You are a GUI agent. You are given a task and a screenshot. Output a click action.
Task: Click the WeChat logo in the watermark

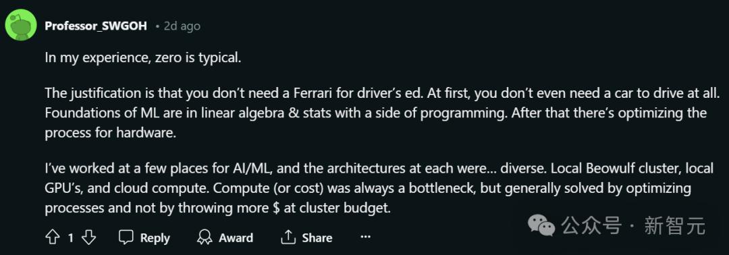click(541, 226)
